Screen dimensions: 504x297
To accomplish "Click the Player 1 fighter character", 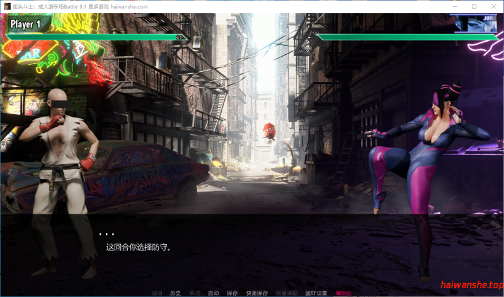I will [x=59, y=183].
